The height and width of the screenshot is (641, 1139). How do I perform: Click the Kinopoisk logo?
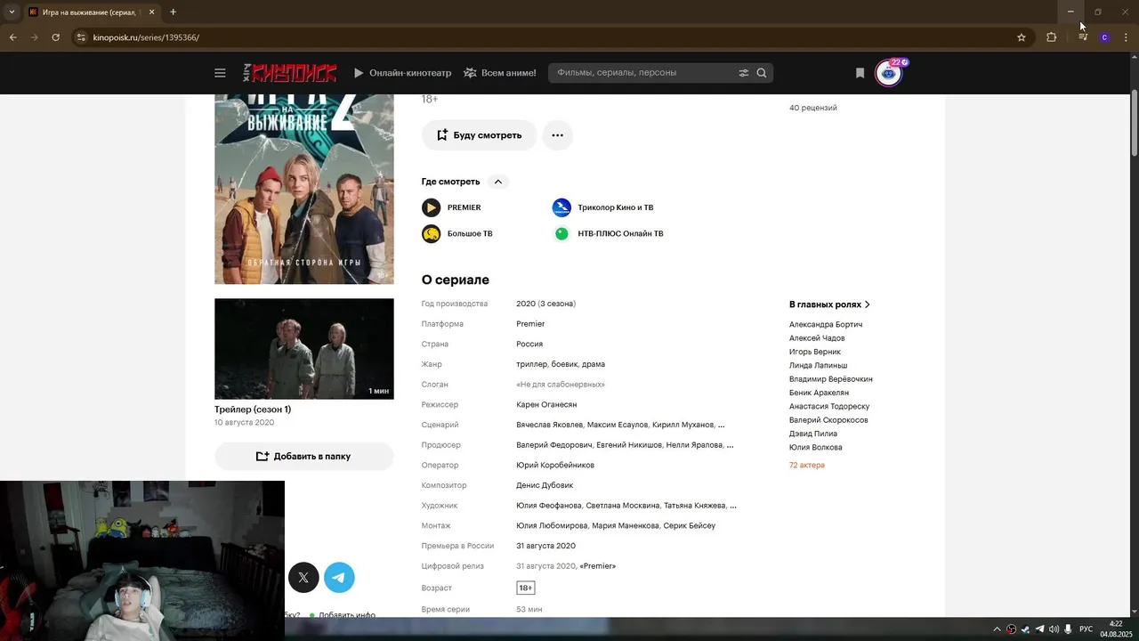[291, 73]
